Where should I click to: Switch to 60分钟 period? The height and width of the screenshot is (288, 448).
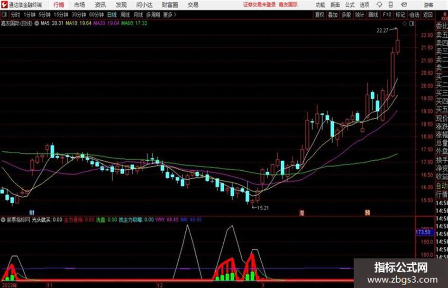click(x=97, y=15)
